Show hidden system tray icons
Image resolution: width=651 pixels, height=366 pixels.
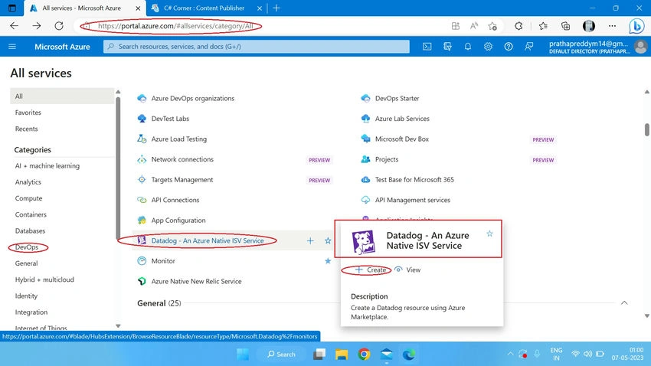[x=510, y=354]
